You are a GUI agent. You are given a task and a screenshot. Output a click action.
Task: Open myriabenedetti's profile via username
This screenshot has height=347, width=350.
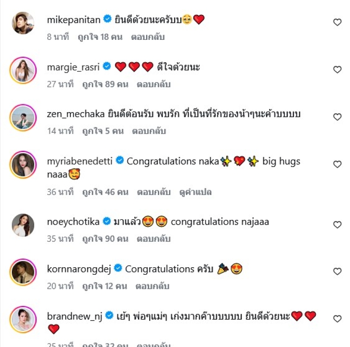point(80,161)
